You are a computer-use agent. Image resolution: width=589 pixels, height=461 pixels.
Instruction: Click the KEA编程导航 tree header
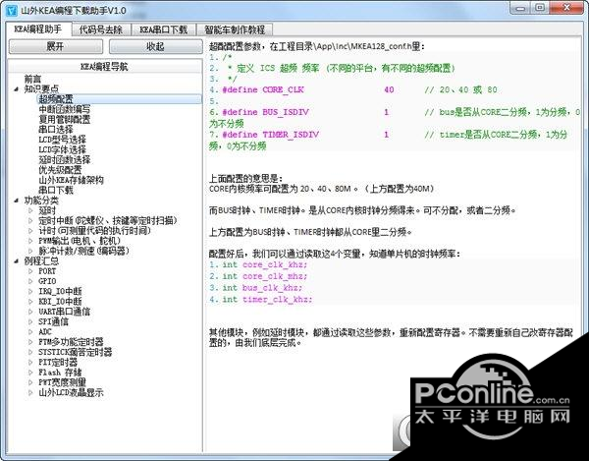pyautogui.click(x=105, y=67)
